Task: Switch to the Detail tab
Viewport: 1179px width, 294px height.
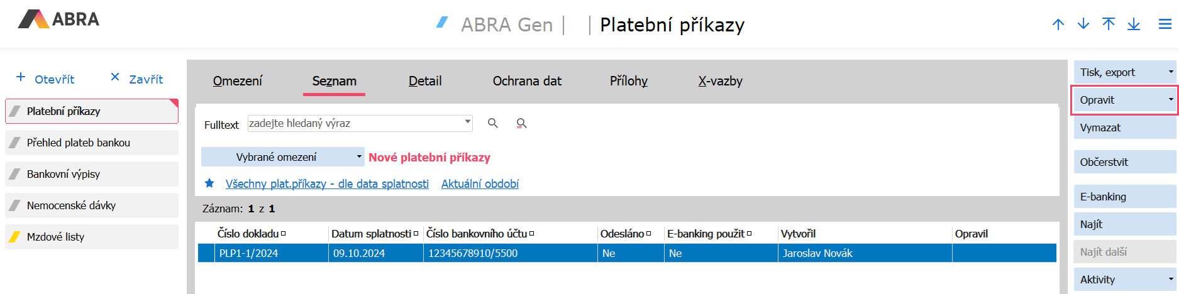Action: click(425, 81)
